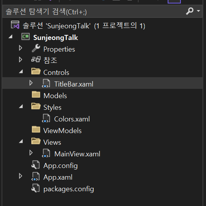The width and height of the screenshot is (206, 206).
Task: Select the solution 'SunjeongTalk' row text
Action: (x=84, y=26)
